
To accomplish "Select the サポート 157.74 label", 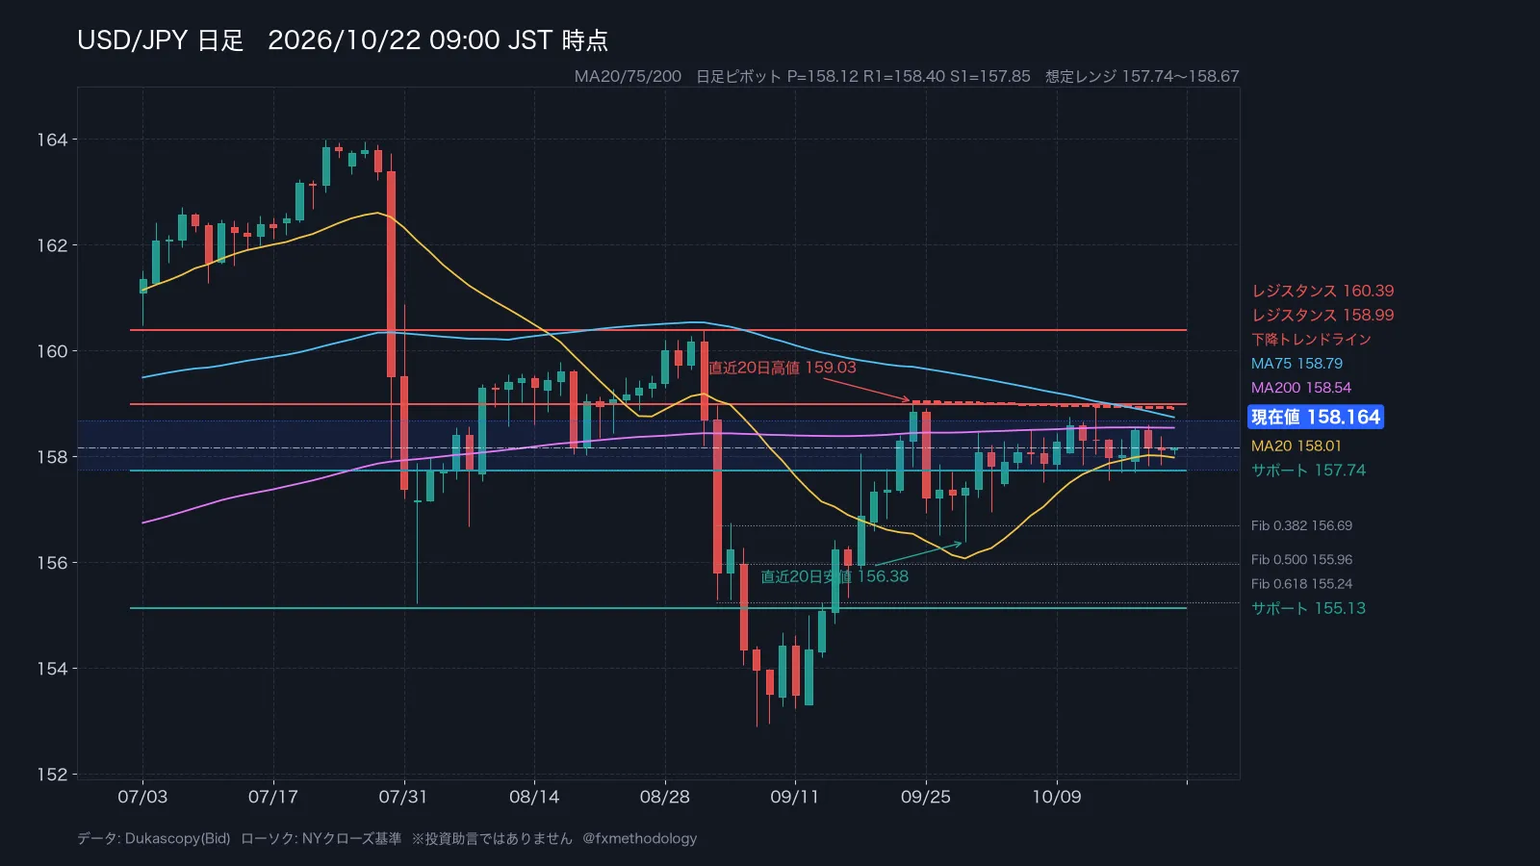I will (1308, 471).
